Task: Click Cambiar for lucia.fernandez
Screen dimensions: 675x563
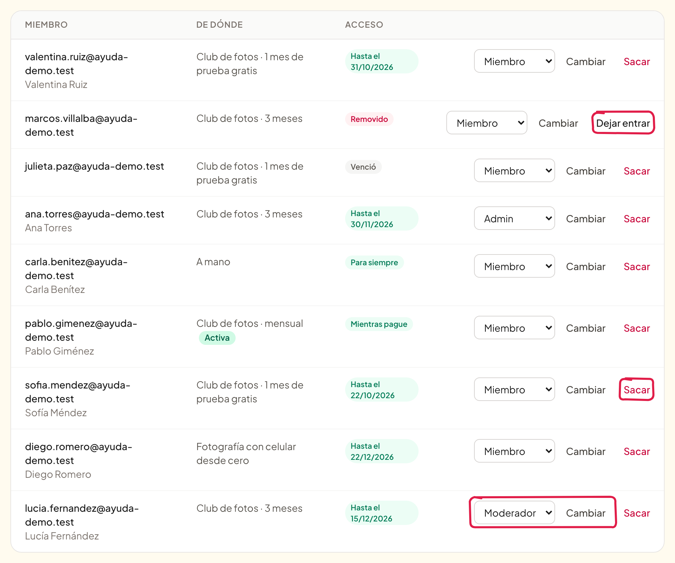Action: pos(586,513)
